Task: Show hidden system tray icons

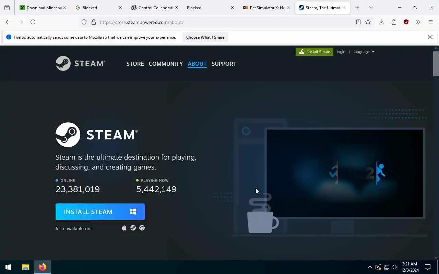Action: 370,267
